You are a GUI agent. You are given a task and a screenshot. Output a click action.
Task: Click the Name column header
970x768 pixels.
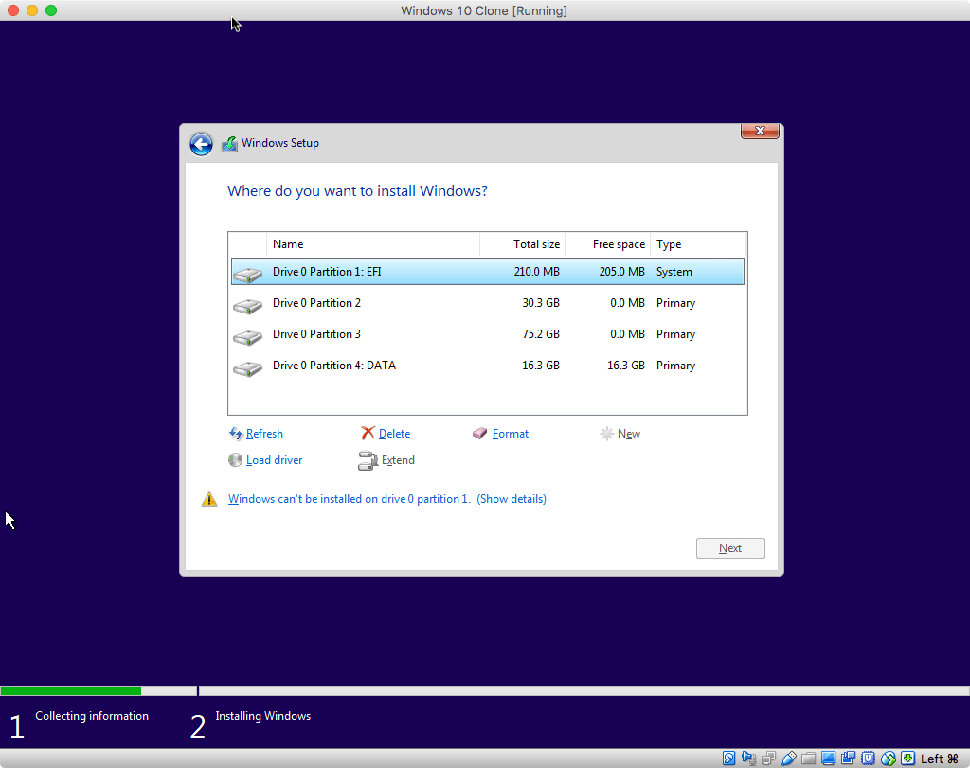click(373, 244)
